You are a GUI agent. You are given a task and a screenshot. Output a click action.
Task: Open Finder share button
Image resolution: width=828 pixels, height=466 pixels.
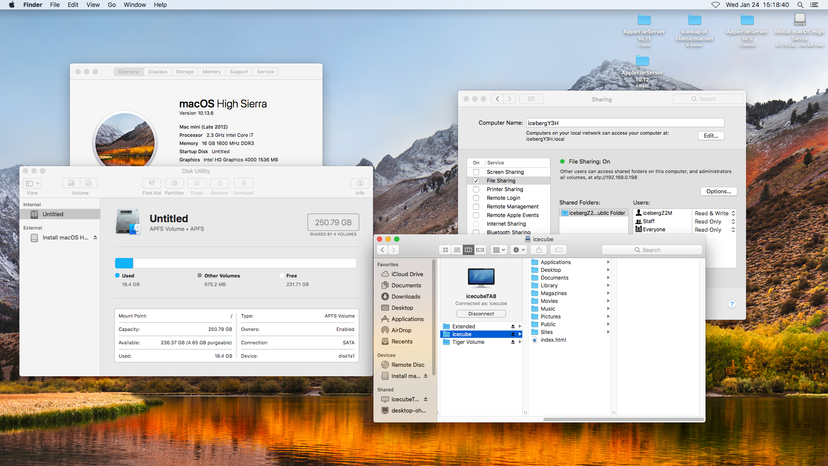pyautogui.click(x=539, y=250)
